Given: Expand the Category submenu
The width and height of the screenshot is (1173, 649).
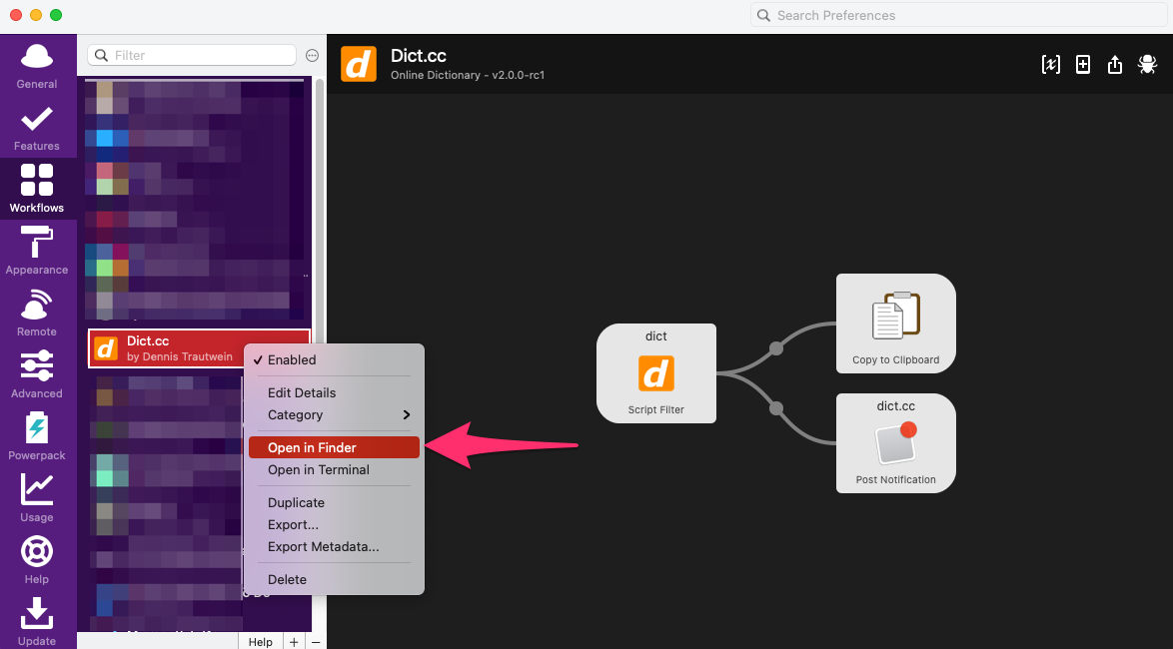Looking at the screenshot, I should tap(334, 415).
